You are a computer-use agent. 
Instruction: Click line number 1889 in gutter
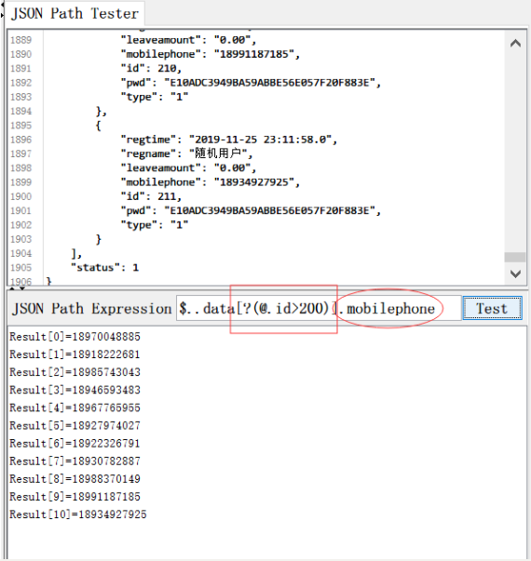(x=20, y=40)
